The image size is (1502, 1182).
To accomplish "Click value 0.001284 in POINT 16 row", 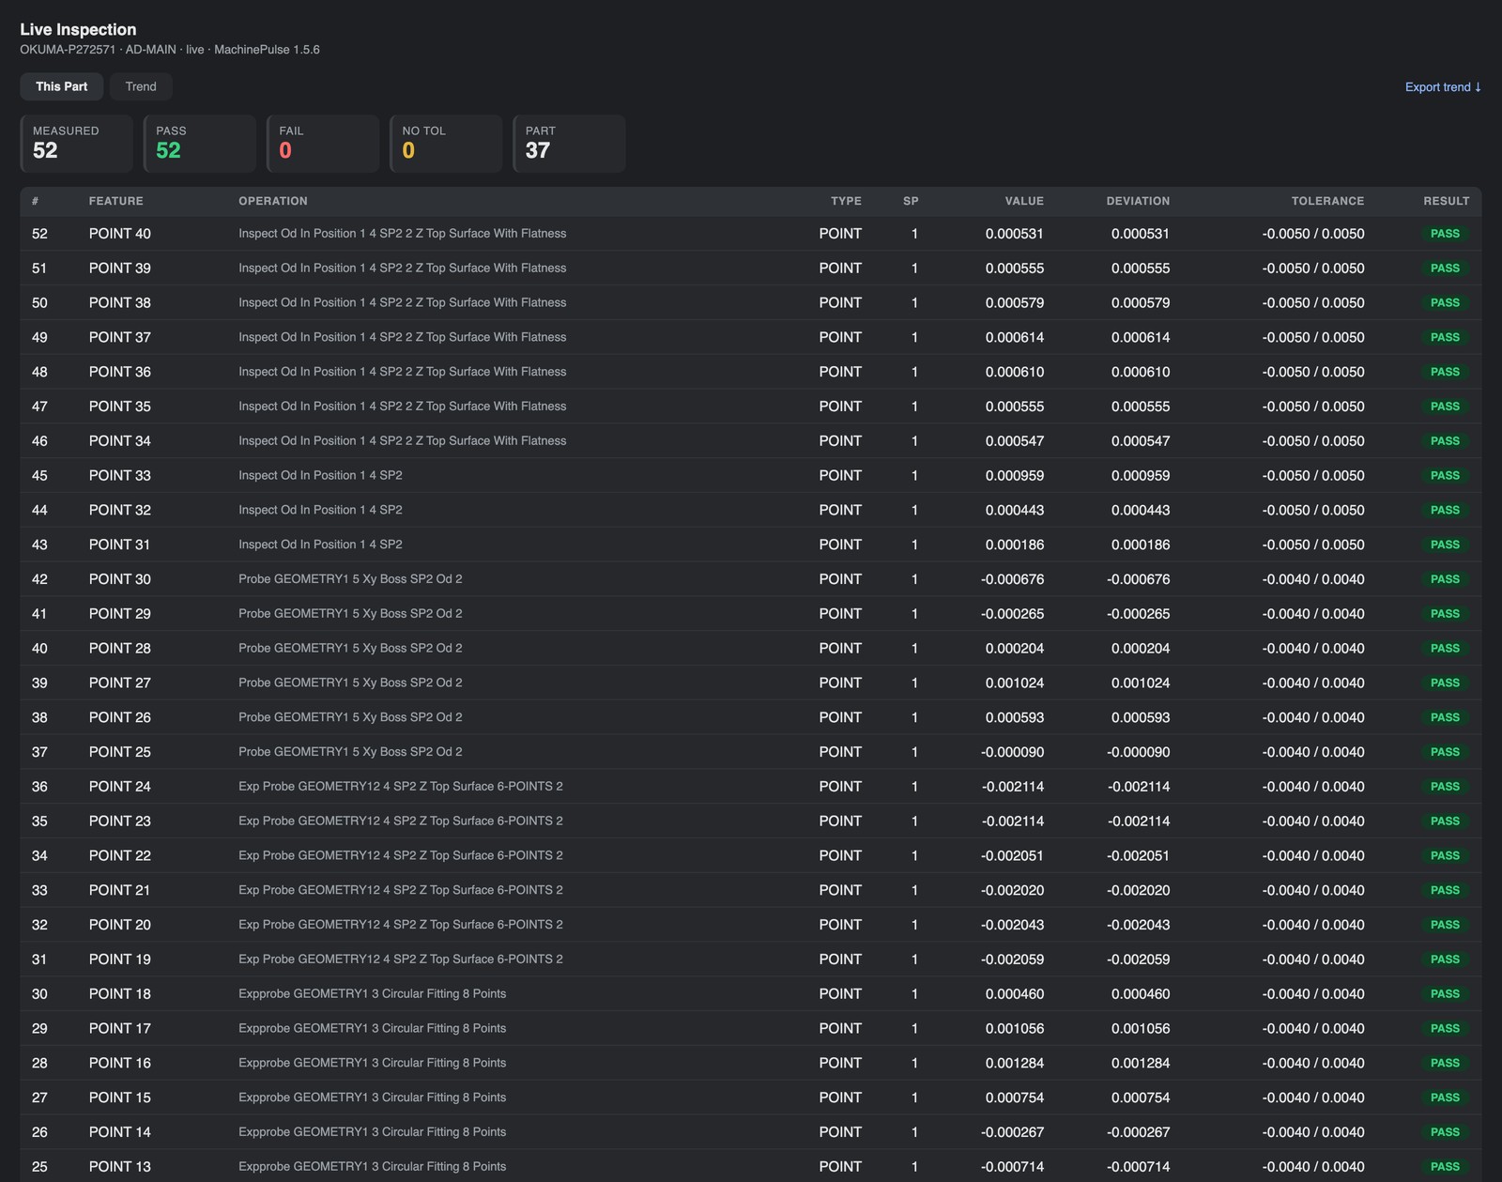I will (x=1015, y=1063).
